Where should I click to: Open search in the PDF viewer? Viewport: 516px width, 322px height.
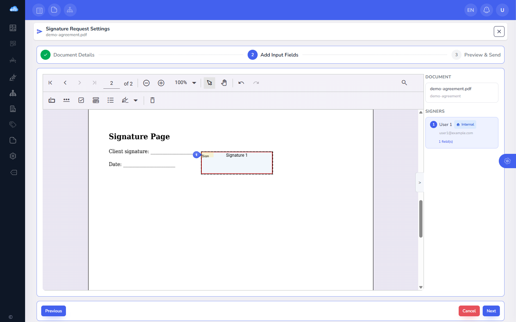404,83
